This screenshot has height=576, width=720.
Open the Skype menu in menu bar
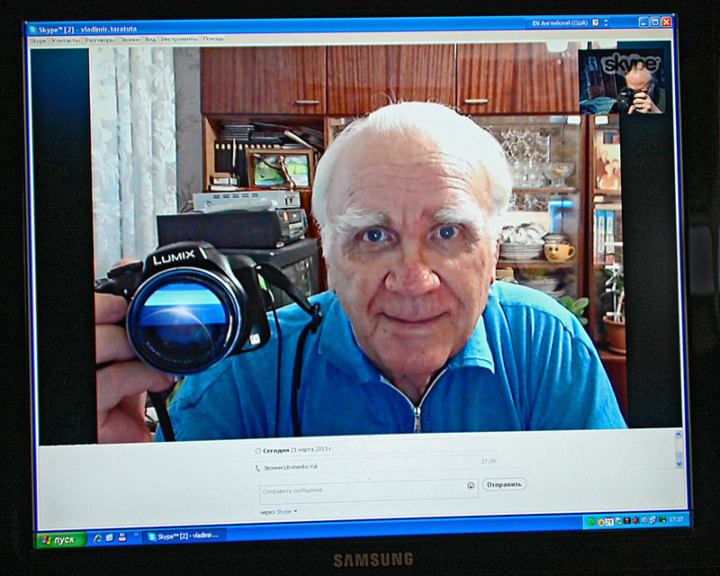tap(38, 40)
